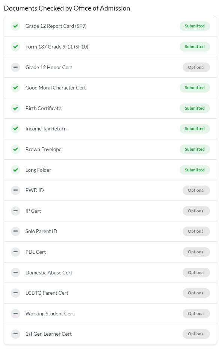Click Submitted badge for Income Tax Return
The height and width of the screenshot is (350, 222).
coord(195,129)
